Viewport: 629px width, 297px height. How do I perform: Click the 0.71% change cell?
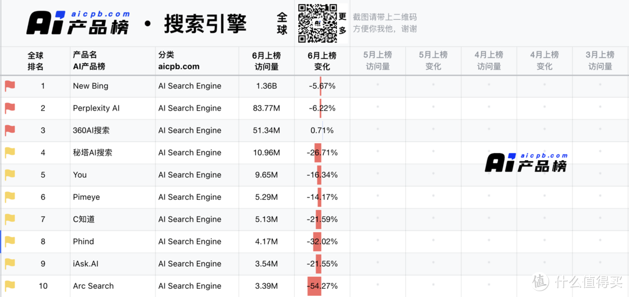322,130
